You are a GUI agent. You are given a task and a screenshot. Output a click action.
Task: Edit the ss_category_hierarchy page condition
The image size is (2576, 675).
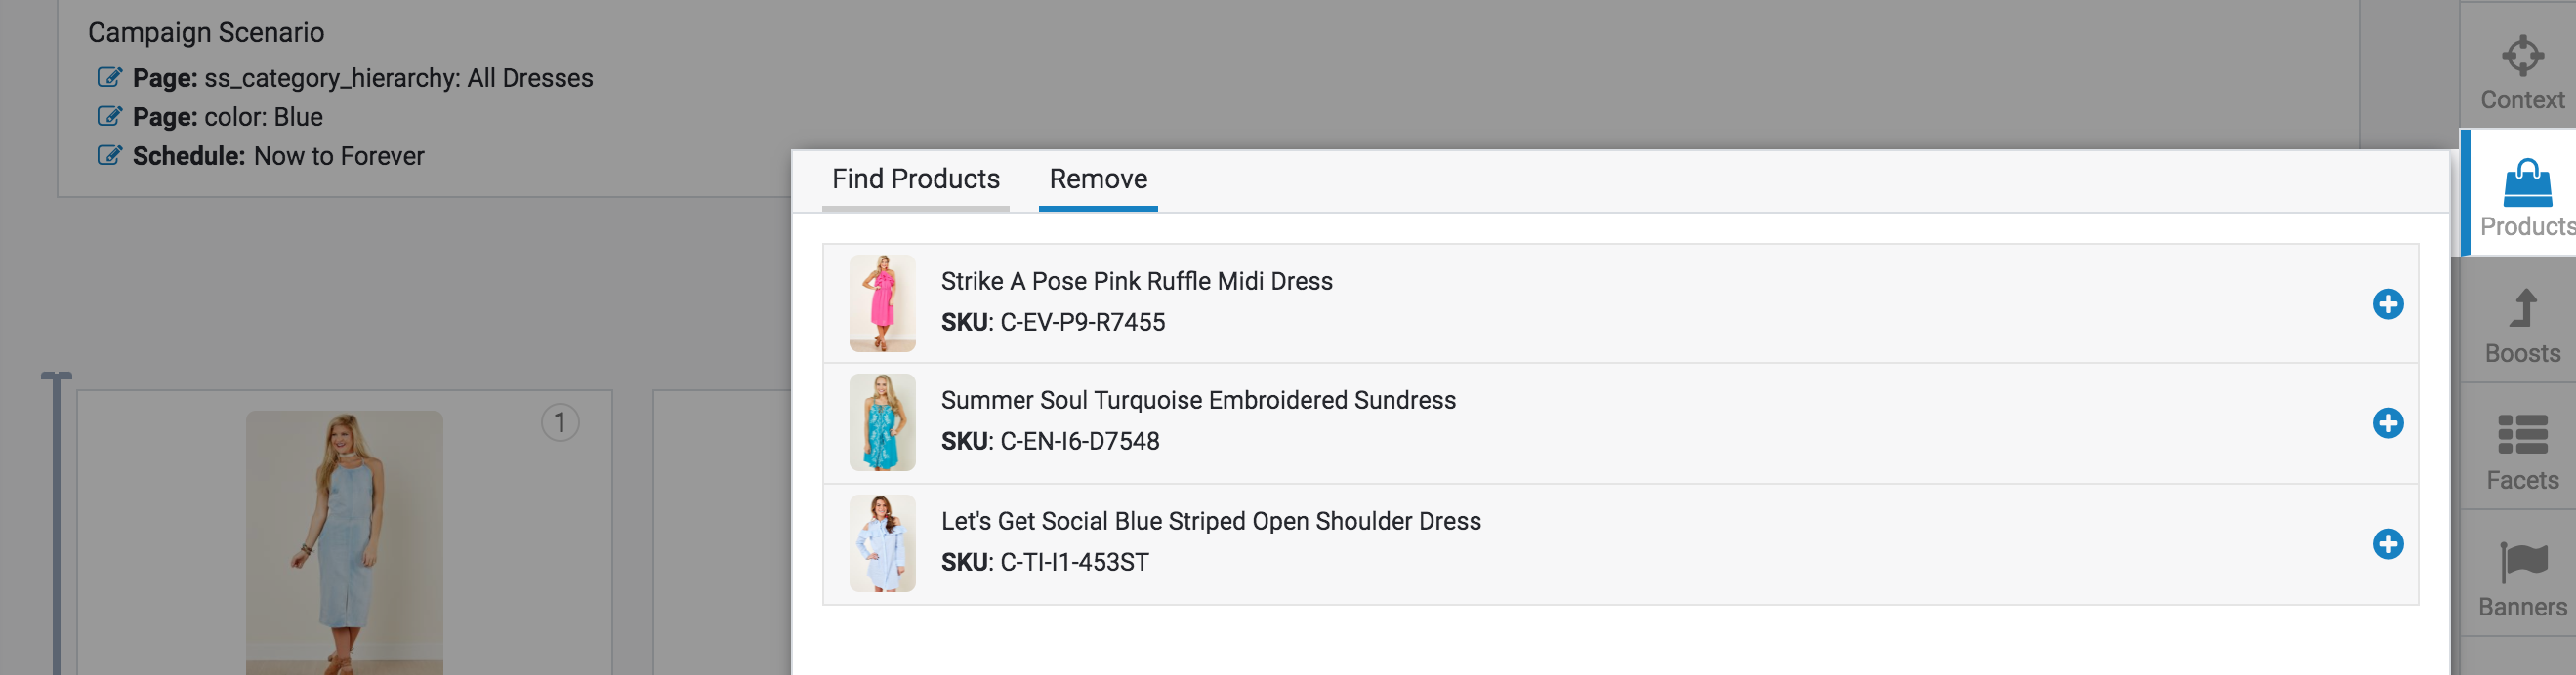tap(109, 78)
